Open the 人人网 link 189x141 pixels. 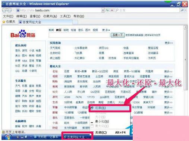68,92
